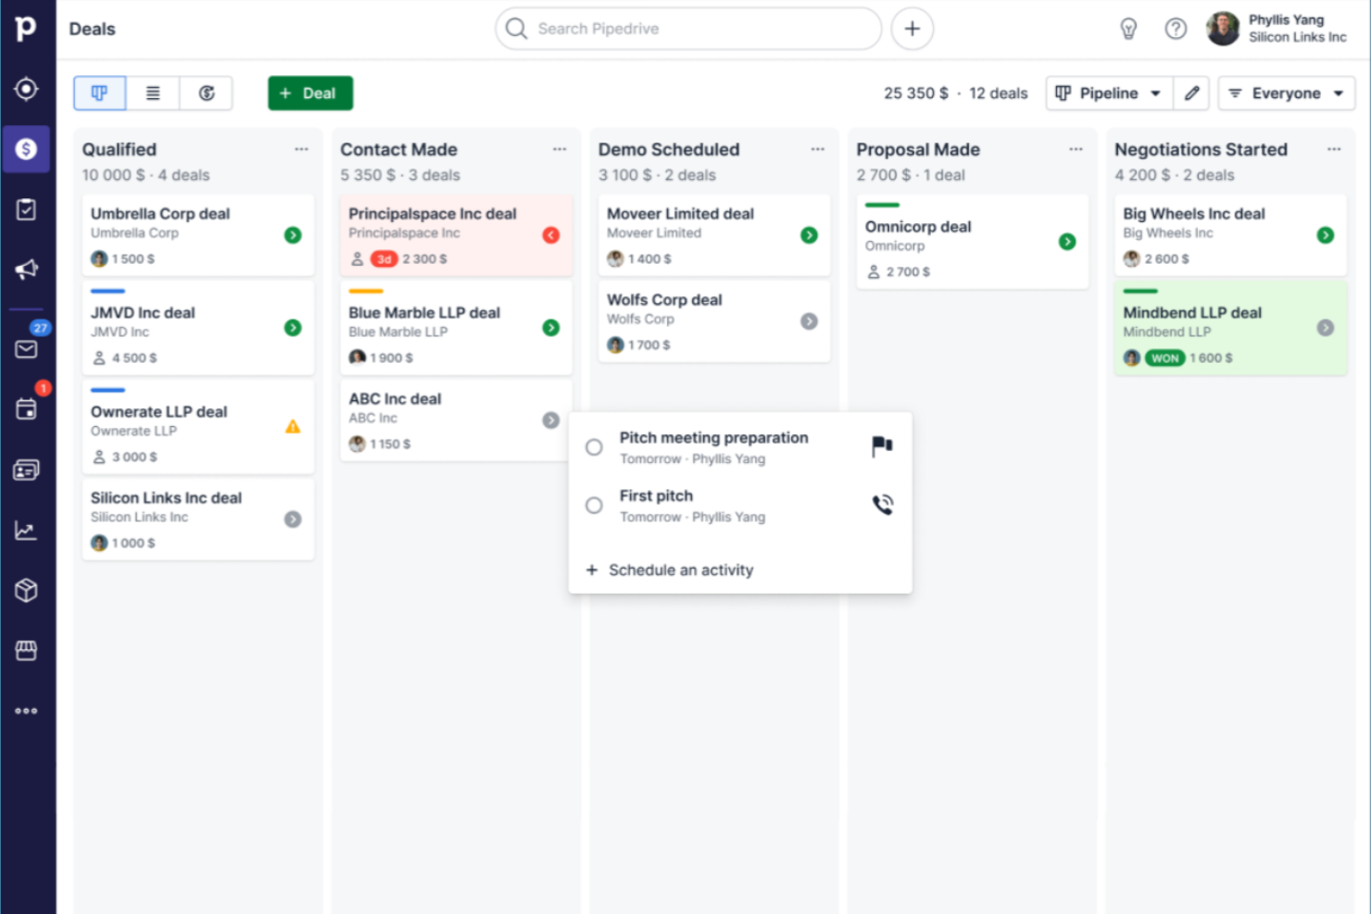The image size is (1371, 914).
Task: Open the Activities calendar from the sidebar
Action: (27, 408)
